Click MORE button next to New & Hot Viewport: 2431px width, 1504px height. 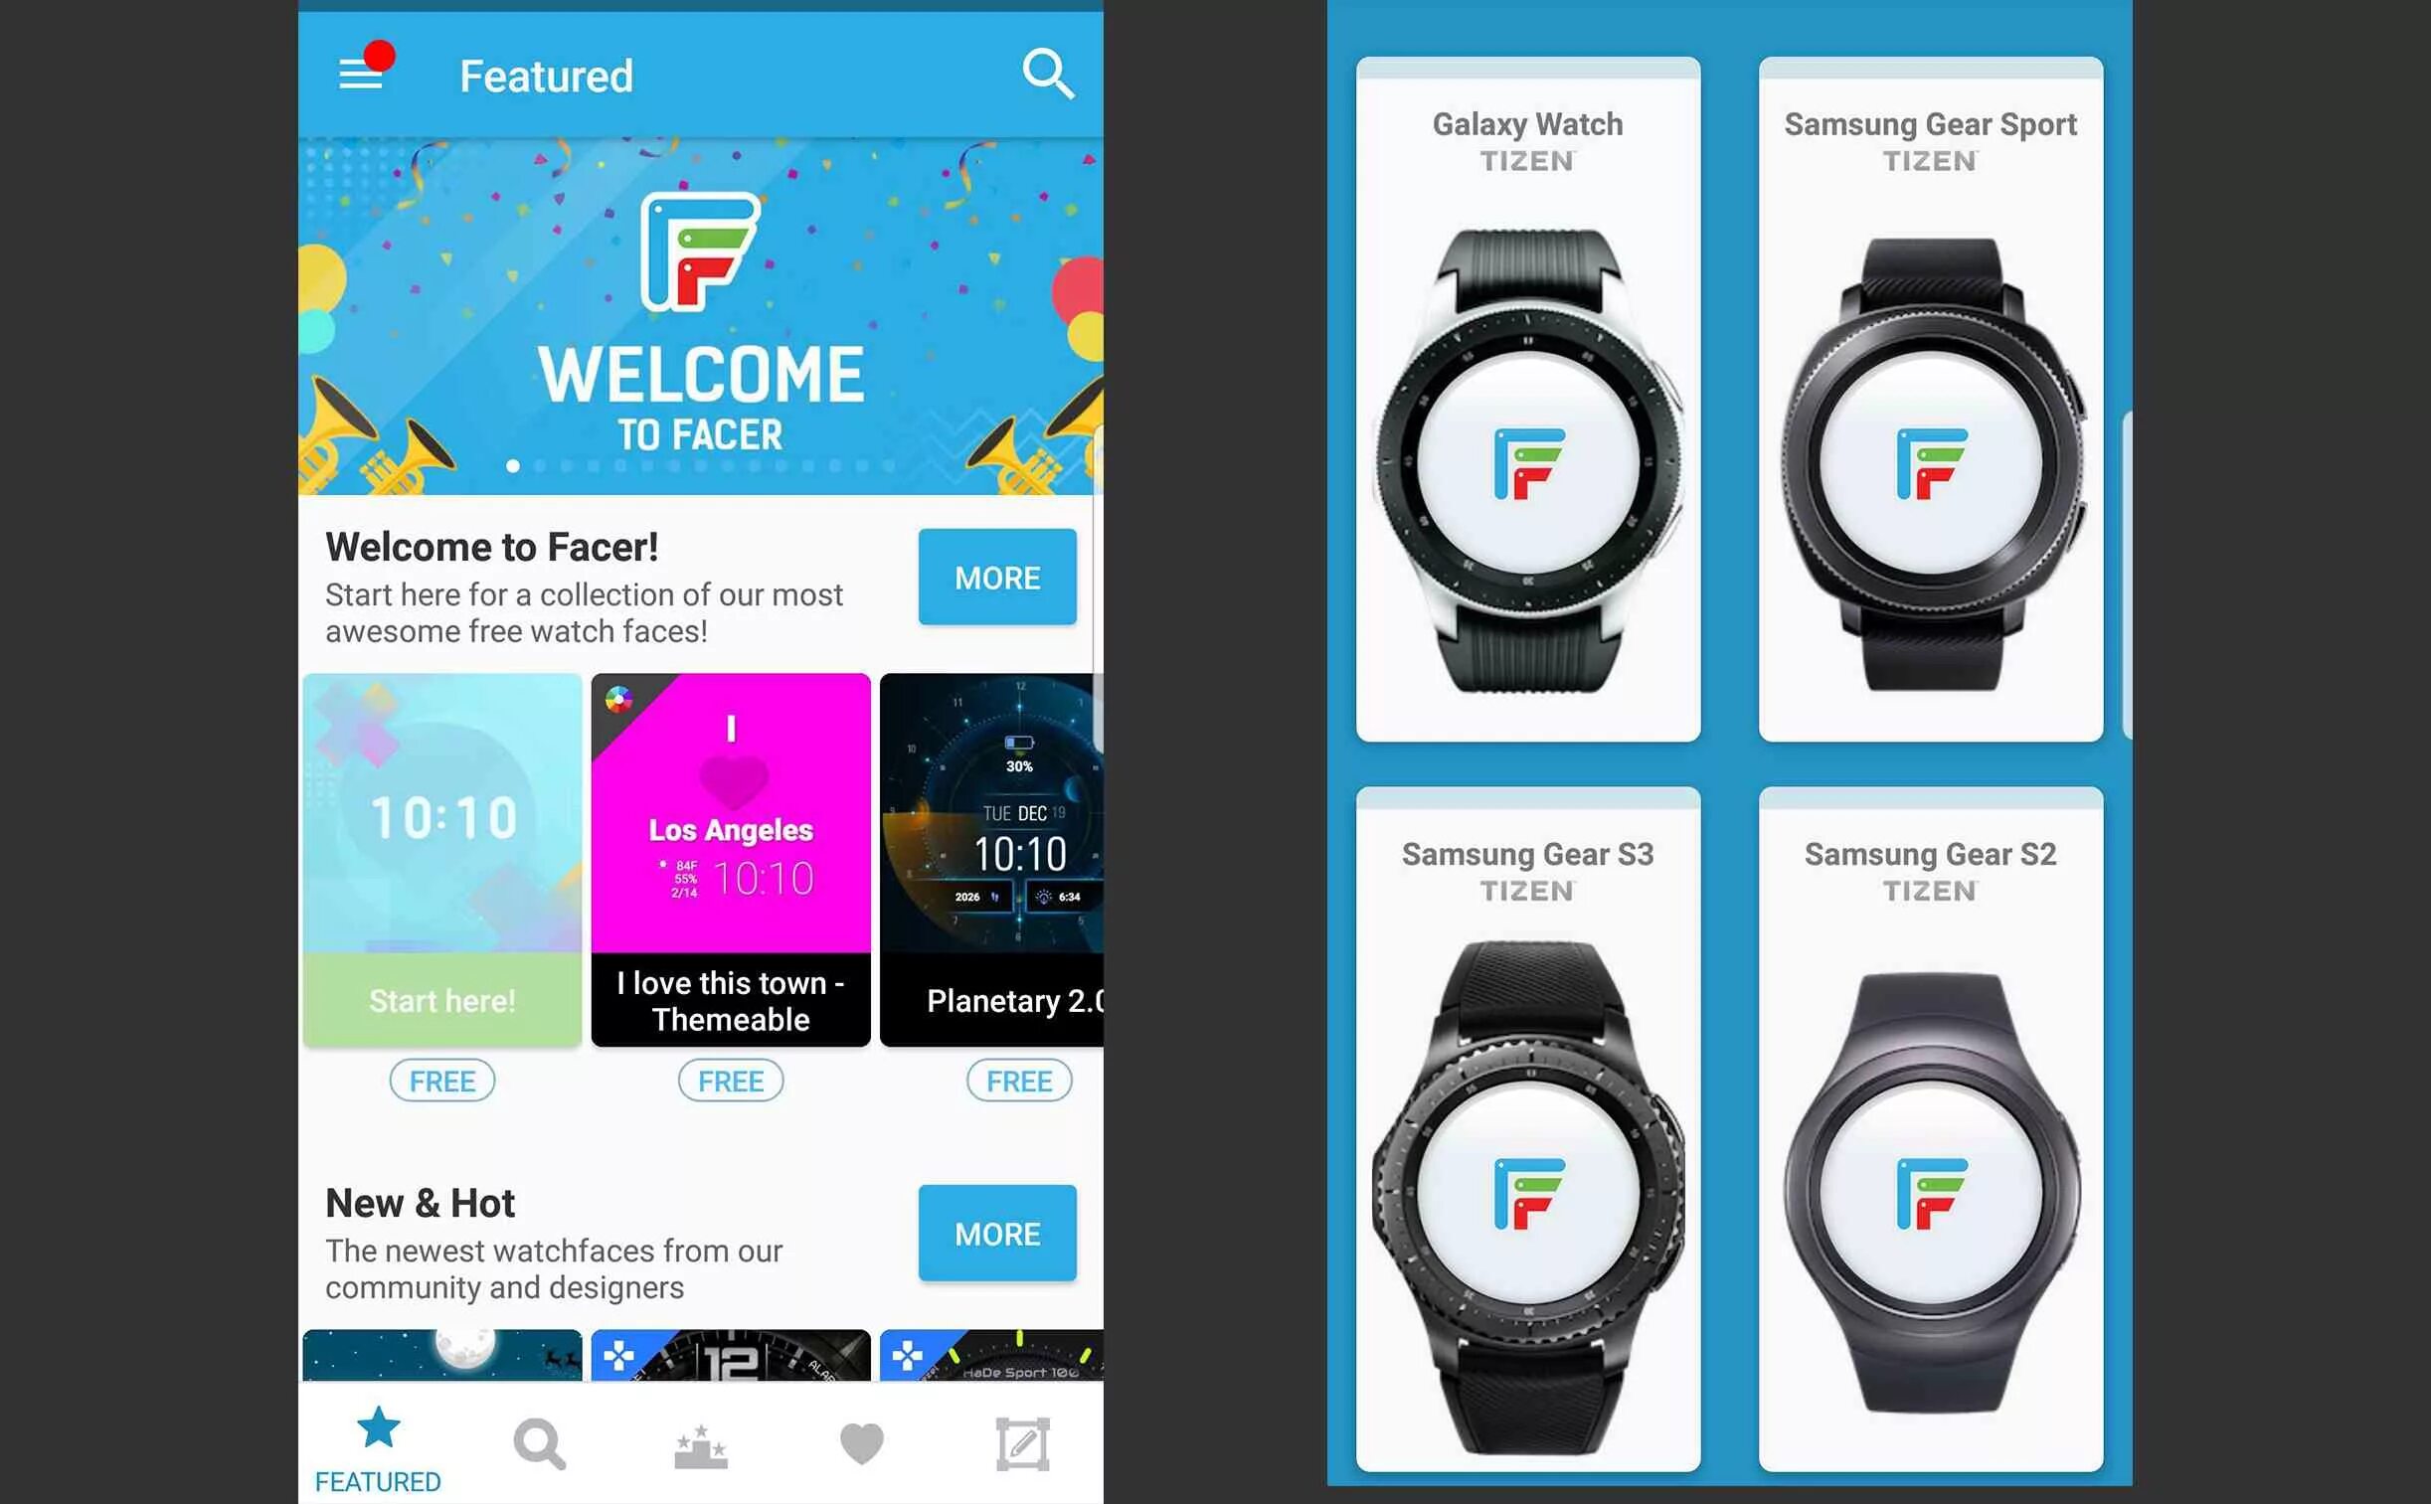point(995,1233)
